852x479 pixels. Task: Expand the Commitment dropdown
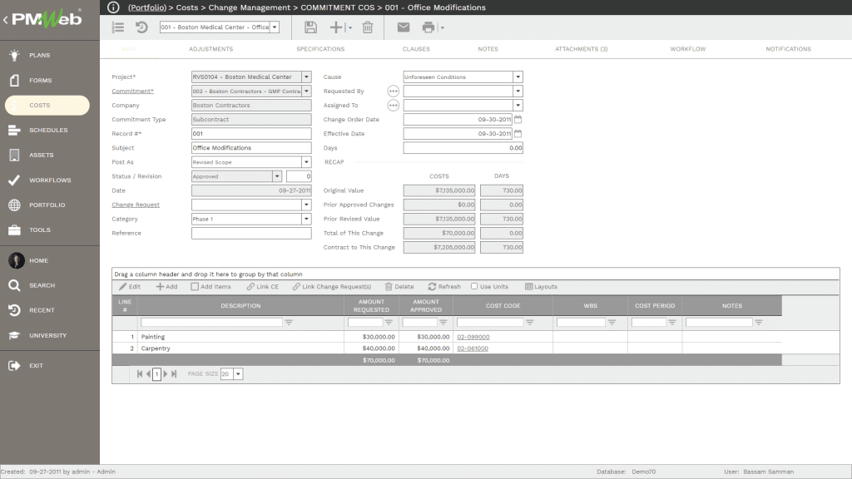[x=306, y=91]
